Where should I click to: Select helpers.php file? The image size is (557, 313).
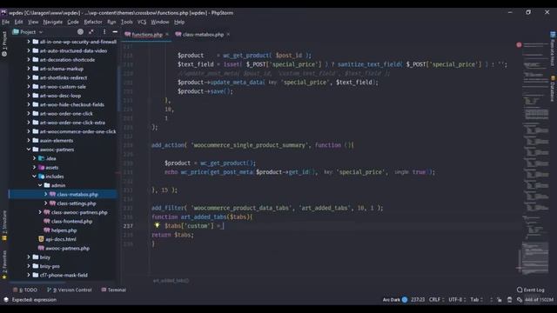(x=64, y=230)
